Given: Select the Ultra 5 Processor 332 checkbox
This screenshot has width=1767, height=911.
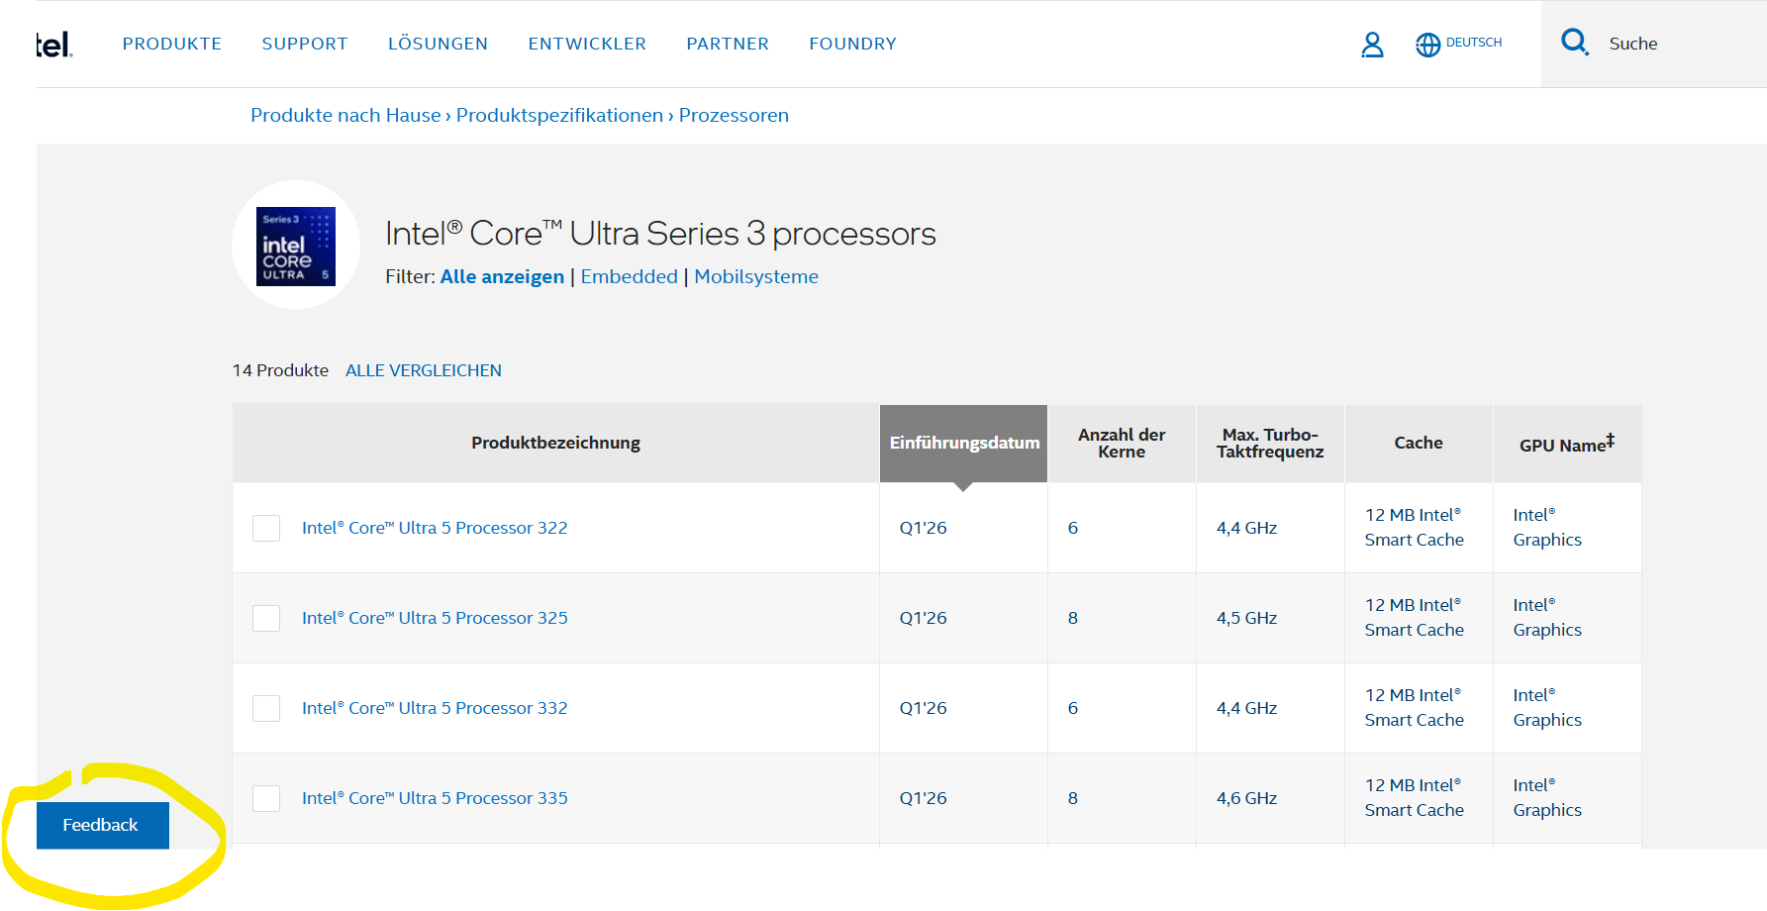Looking at the screenshot, I should [x=266, y=708].
